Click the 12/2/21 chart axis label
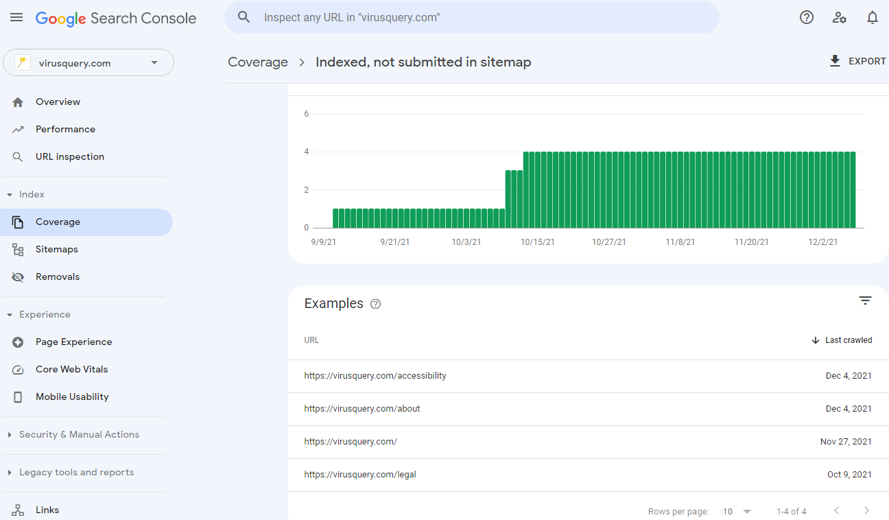The height and width of the screenshot is (520, 889). coord(822,242)
